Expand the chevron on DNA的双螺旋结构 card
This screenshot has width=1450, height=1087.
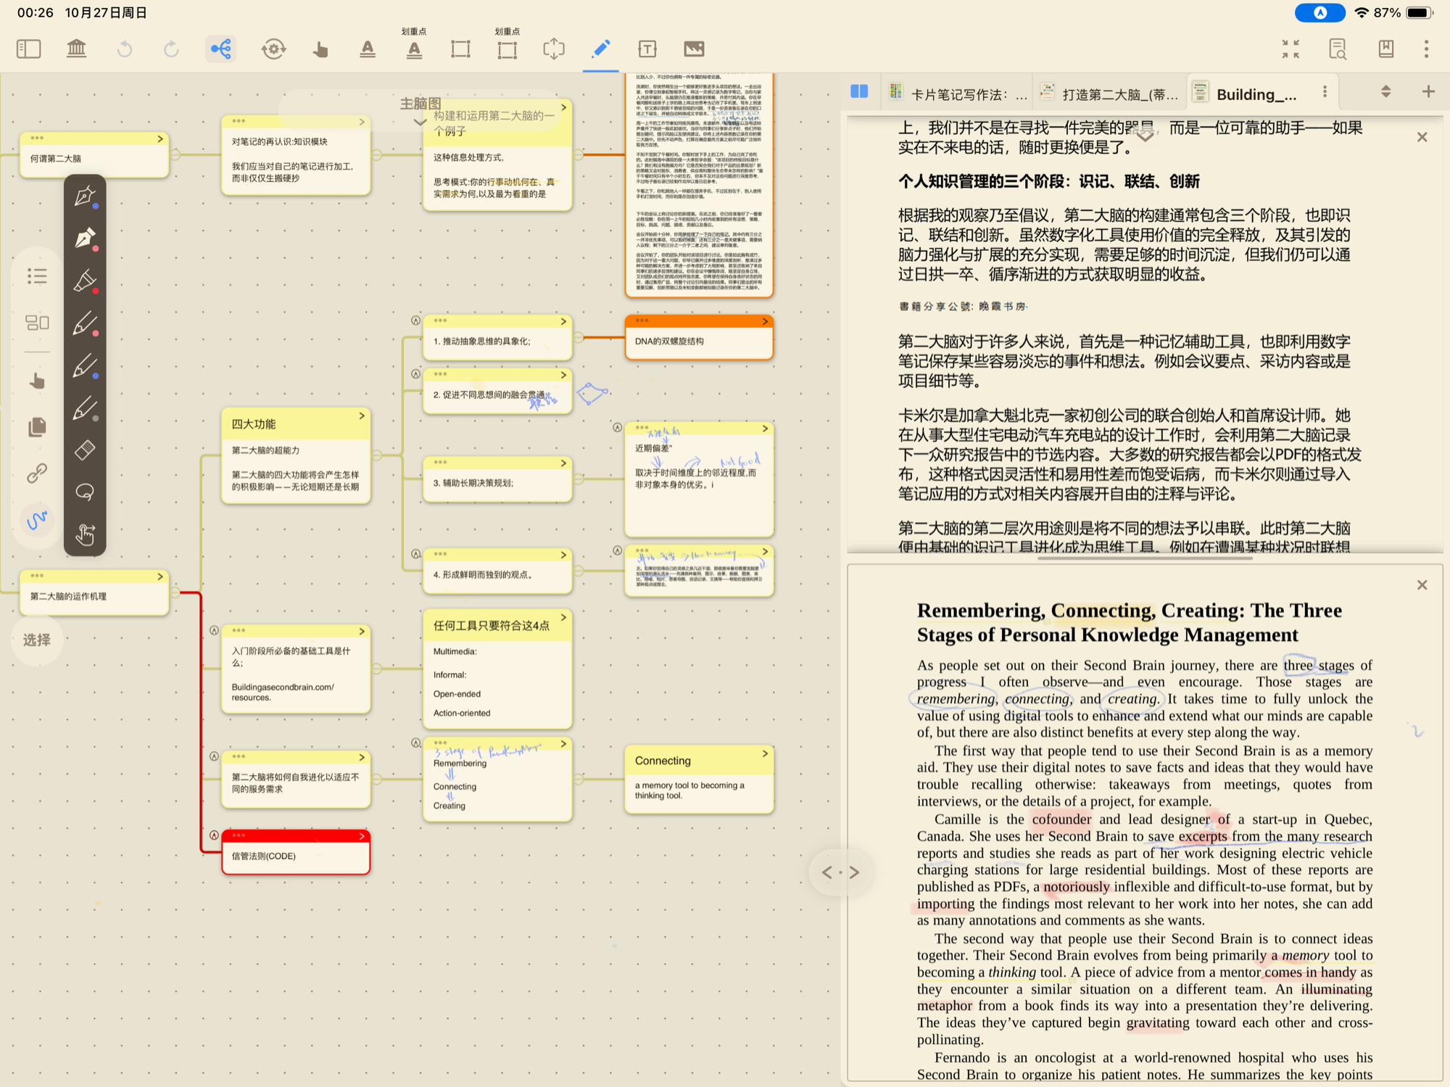(765, 321)
